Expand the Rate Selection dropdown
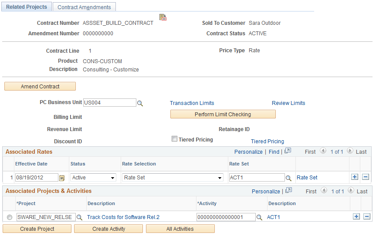This screenshot has width=376, height=236. click(x=173, y=178)
